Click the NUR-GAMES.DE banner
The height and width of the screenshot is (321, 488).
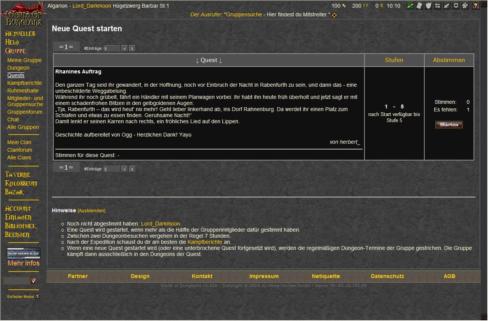(24, 253)
